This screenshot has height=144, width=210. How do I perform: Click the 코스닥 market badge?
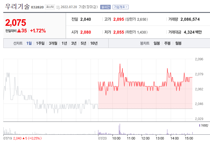point(50,7)
